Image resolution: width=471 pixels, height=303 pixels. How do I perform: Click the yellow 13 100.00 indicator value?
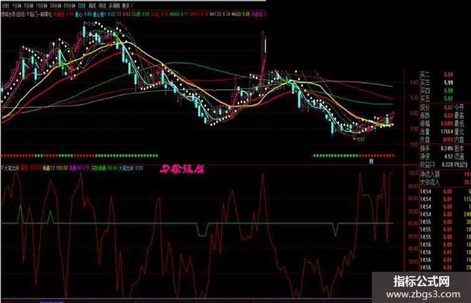coord(55,168)
